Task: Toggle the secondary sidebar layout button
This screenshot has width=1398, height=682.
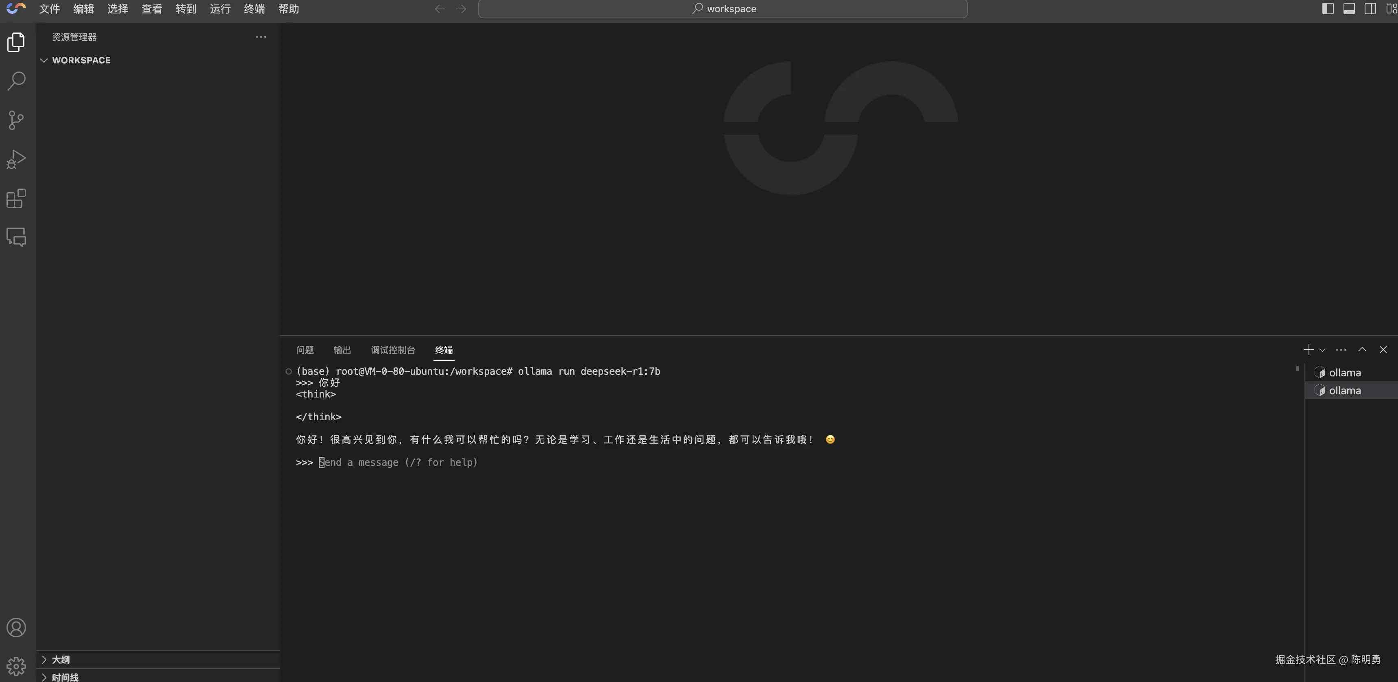Action: [x=1370, y=9]
